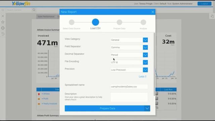Image resolution: width=215 pixels, height=121 pixels.
Task: Close the New Report dialog
Action: coord(153,12)
